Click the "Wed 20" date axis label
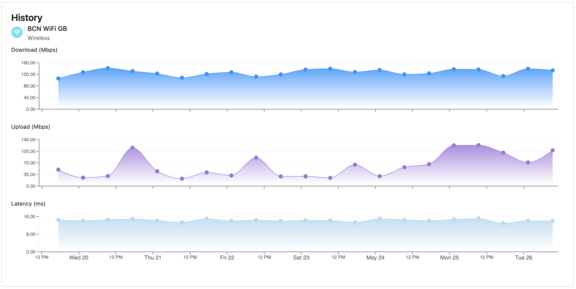Image resolution: width=576 pixels, height=289 pixels. coord(79,258)
